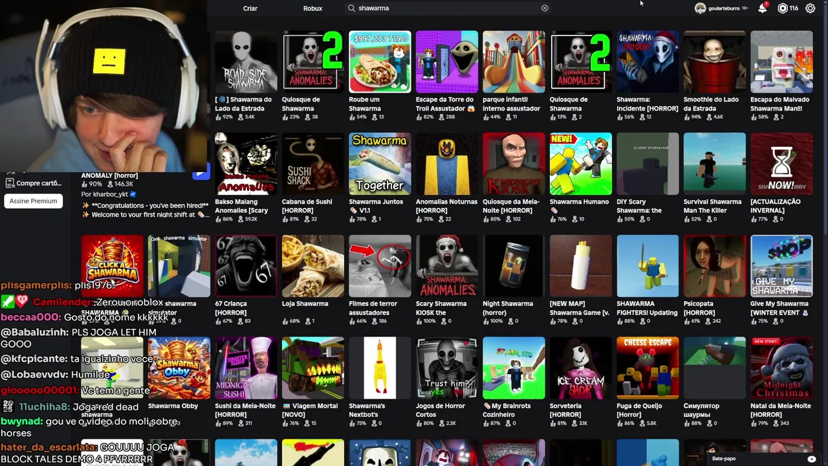Open [ACTUALIZAÇÃO INVERNAL] hourglass game

click(x=781, y=164)
